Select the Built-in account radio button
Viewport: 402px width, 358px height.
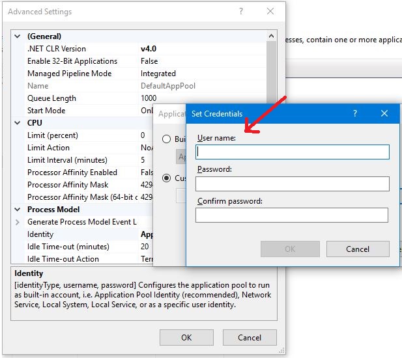(x=167, y=139)
